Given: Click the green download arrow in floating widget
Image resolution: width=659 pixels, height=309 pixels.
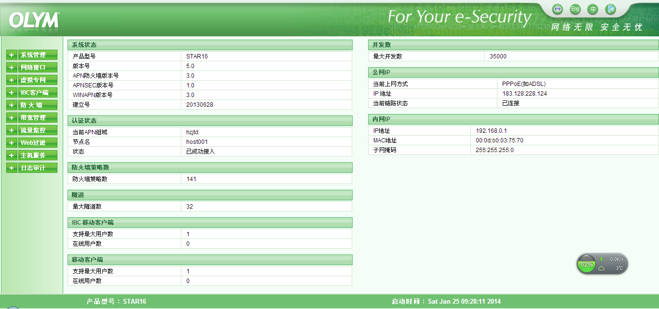Looking at the screenshot, I should tap(602, 259).
